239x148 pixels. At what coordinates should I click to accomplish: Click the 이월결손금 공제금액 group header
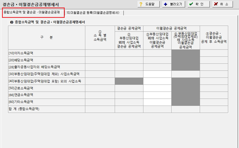point(172,28)
